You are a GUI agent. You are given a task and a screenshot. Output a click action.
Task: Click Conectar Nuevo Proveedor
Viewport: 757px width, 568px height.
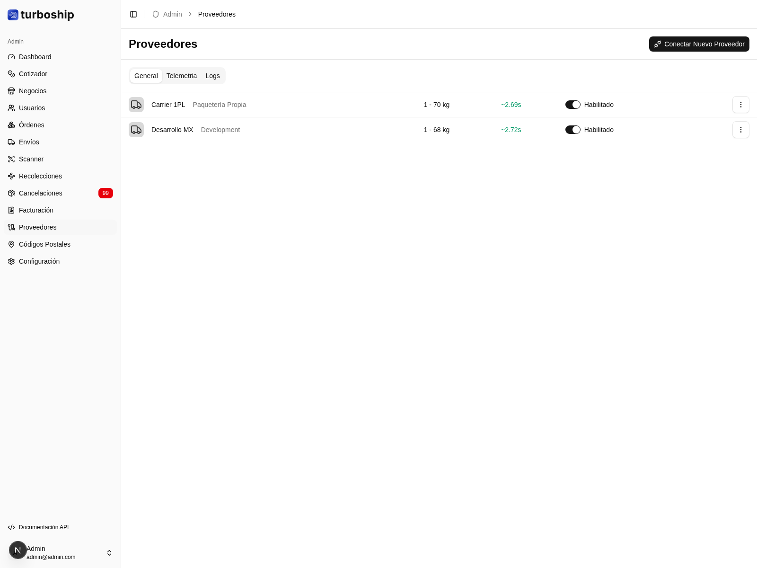click(x=699, y=44)
